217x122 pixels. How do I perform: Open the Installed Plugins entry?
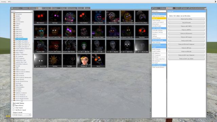[159, 26]
